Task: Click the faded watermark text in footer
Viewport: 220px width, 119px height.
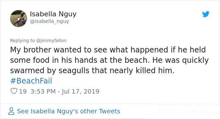Action: (189, 111)
